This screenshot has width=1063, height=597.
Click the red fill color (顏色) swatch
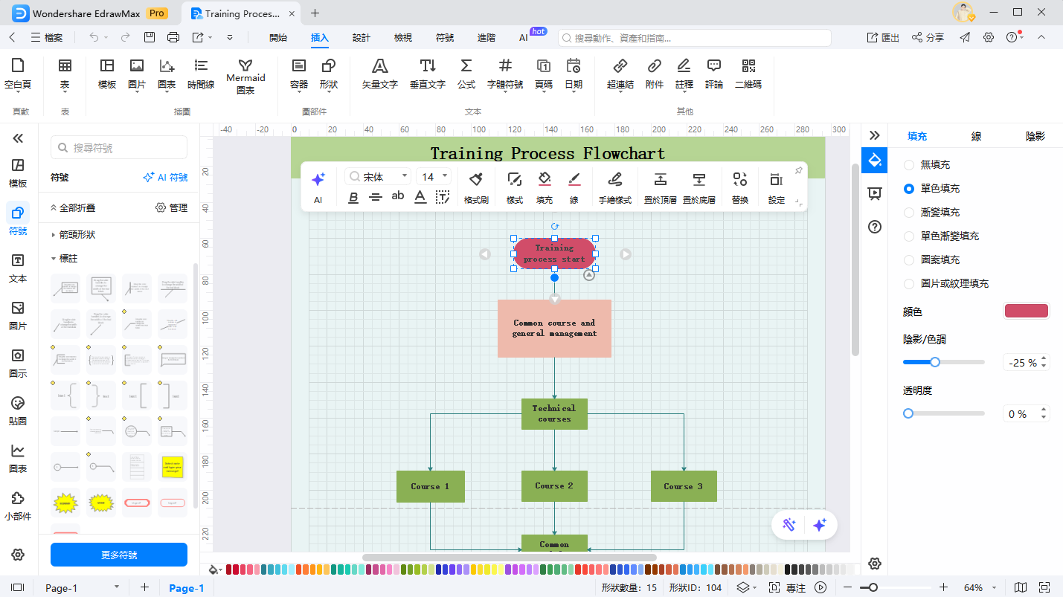[1026, 311]
